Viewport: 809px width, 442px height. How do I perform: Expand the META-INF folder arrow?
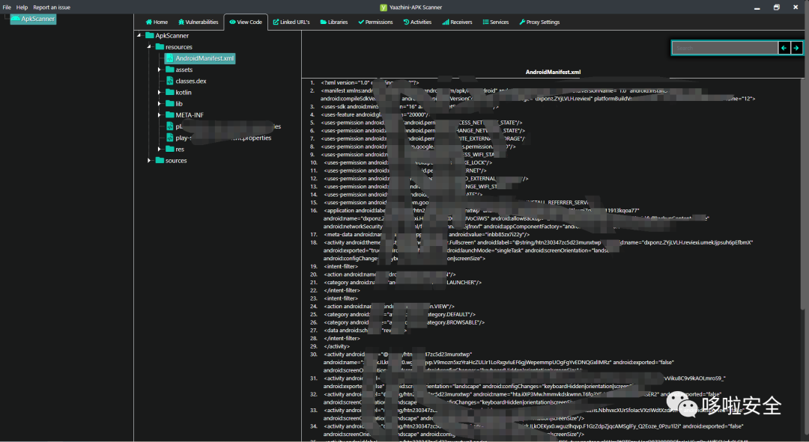point(159,115)
